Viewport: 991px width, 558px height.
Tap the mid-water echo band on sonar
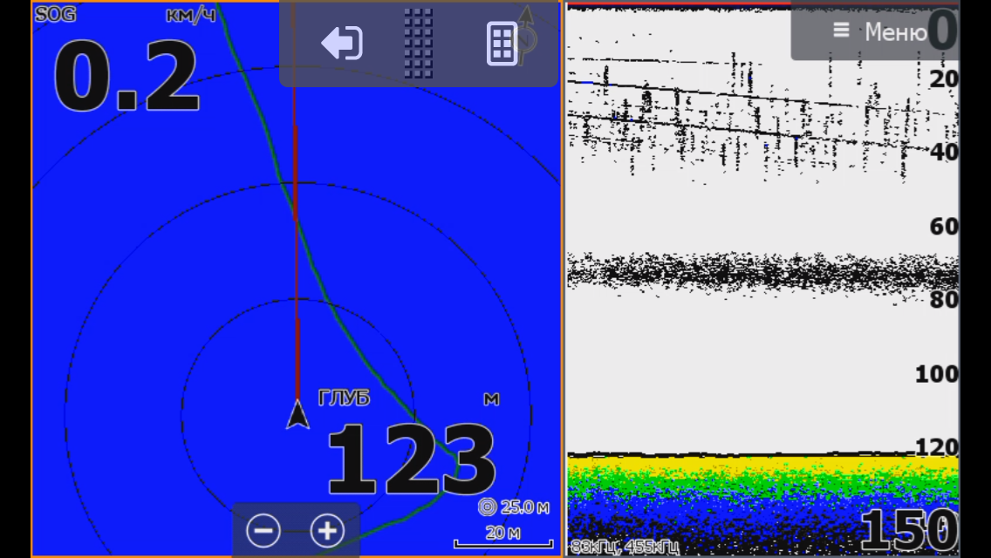point(762,272)
